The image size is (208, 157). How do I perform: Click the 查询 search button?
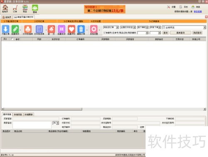[x=166, y=33]
